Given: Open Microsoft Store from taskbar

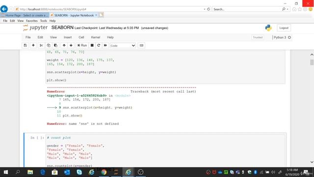Looking at the screenshot, I should pyautogui.click(x=54, y=172).
